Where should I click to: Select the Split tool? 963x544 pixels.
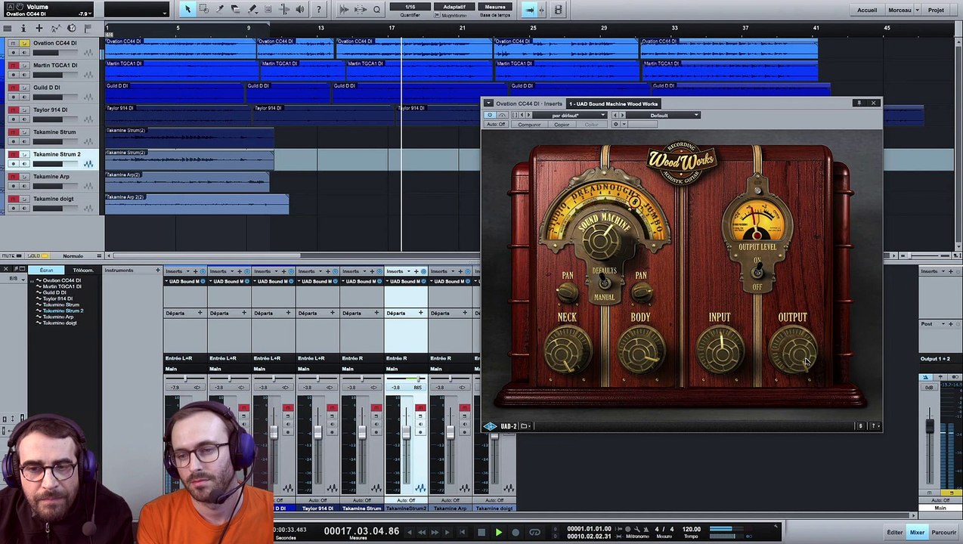tap(219, 10)
